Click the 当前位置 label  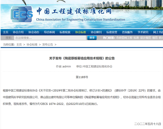pyautogui.click(x=9, y=45)
